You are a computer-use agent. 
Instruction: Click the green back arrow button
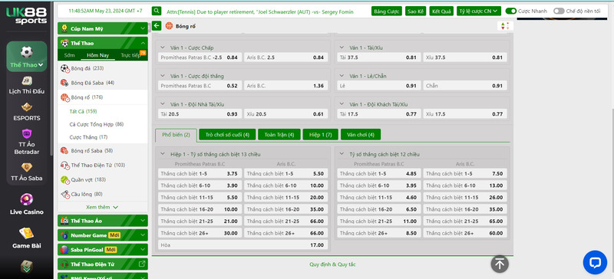(157, 26)
